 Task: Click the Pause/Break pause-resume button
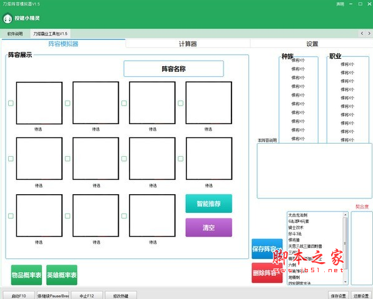pyautogui.click(x=53, y=296)
